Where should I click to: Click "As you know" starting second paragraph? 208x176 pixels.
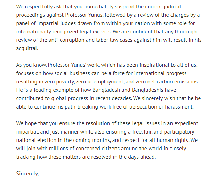pos(31,65)
